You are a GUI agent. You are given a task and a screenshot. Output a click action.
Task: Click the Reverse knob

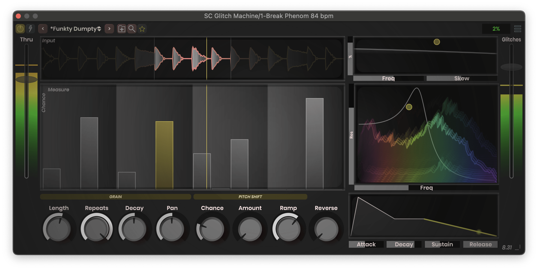pyautogui.click(x=326, y=229)
